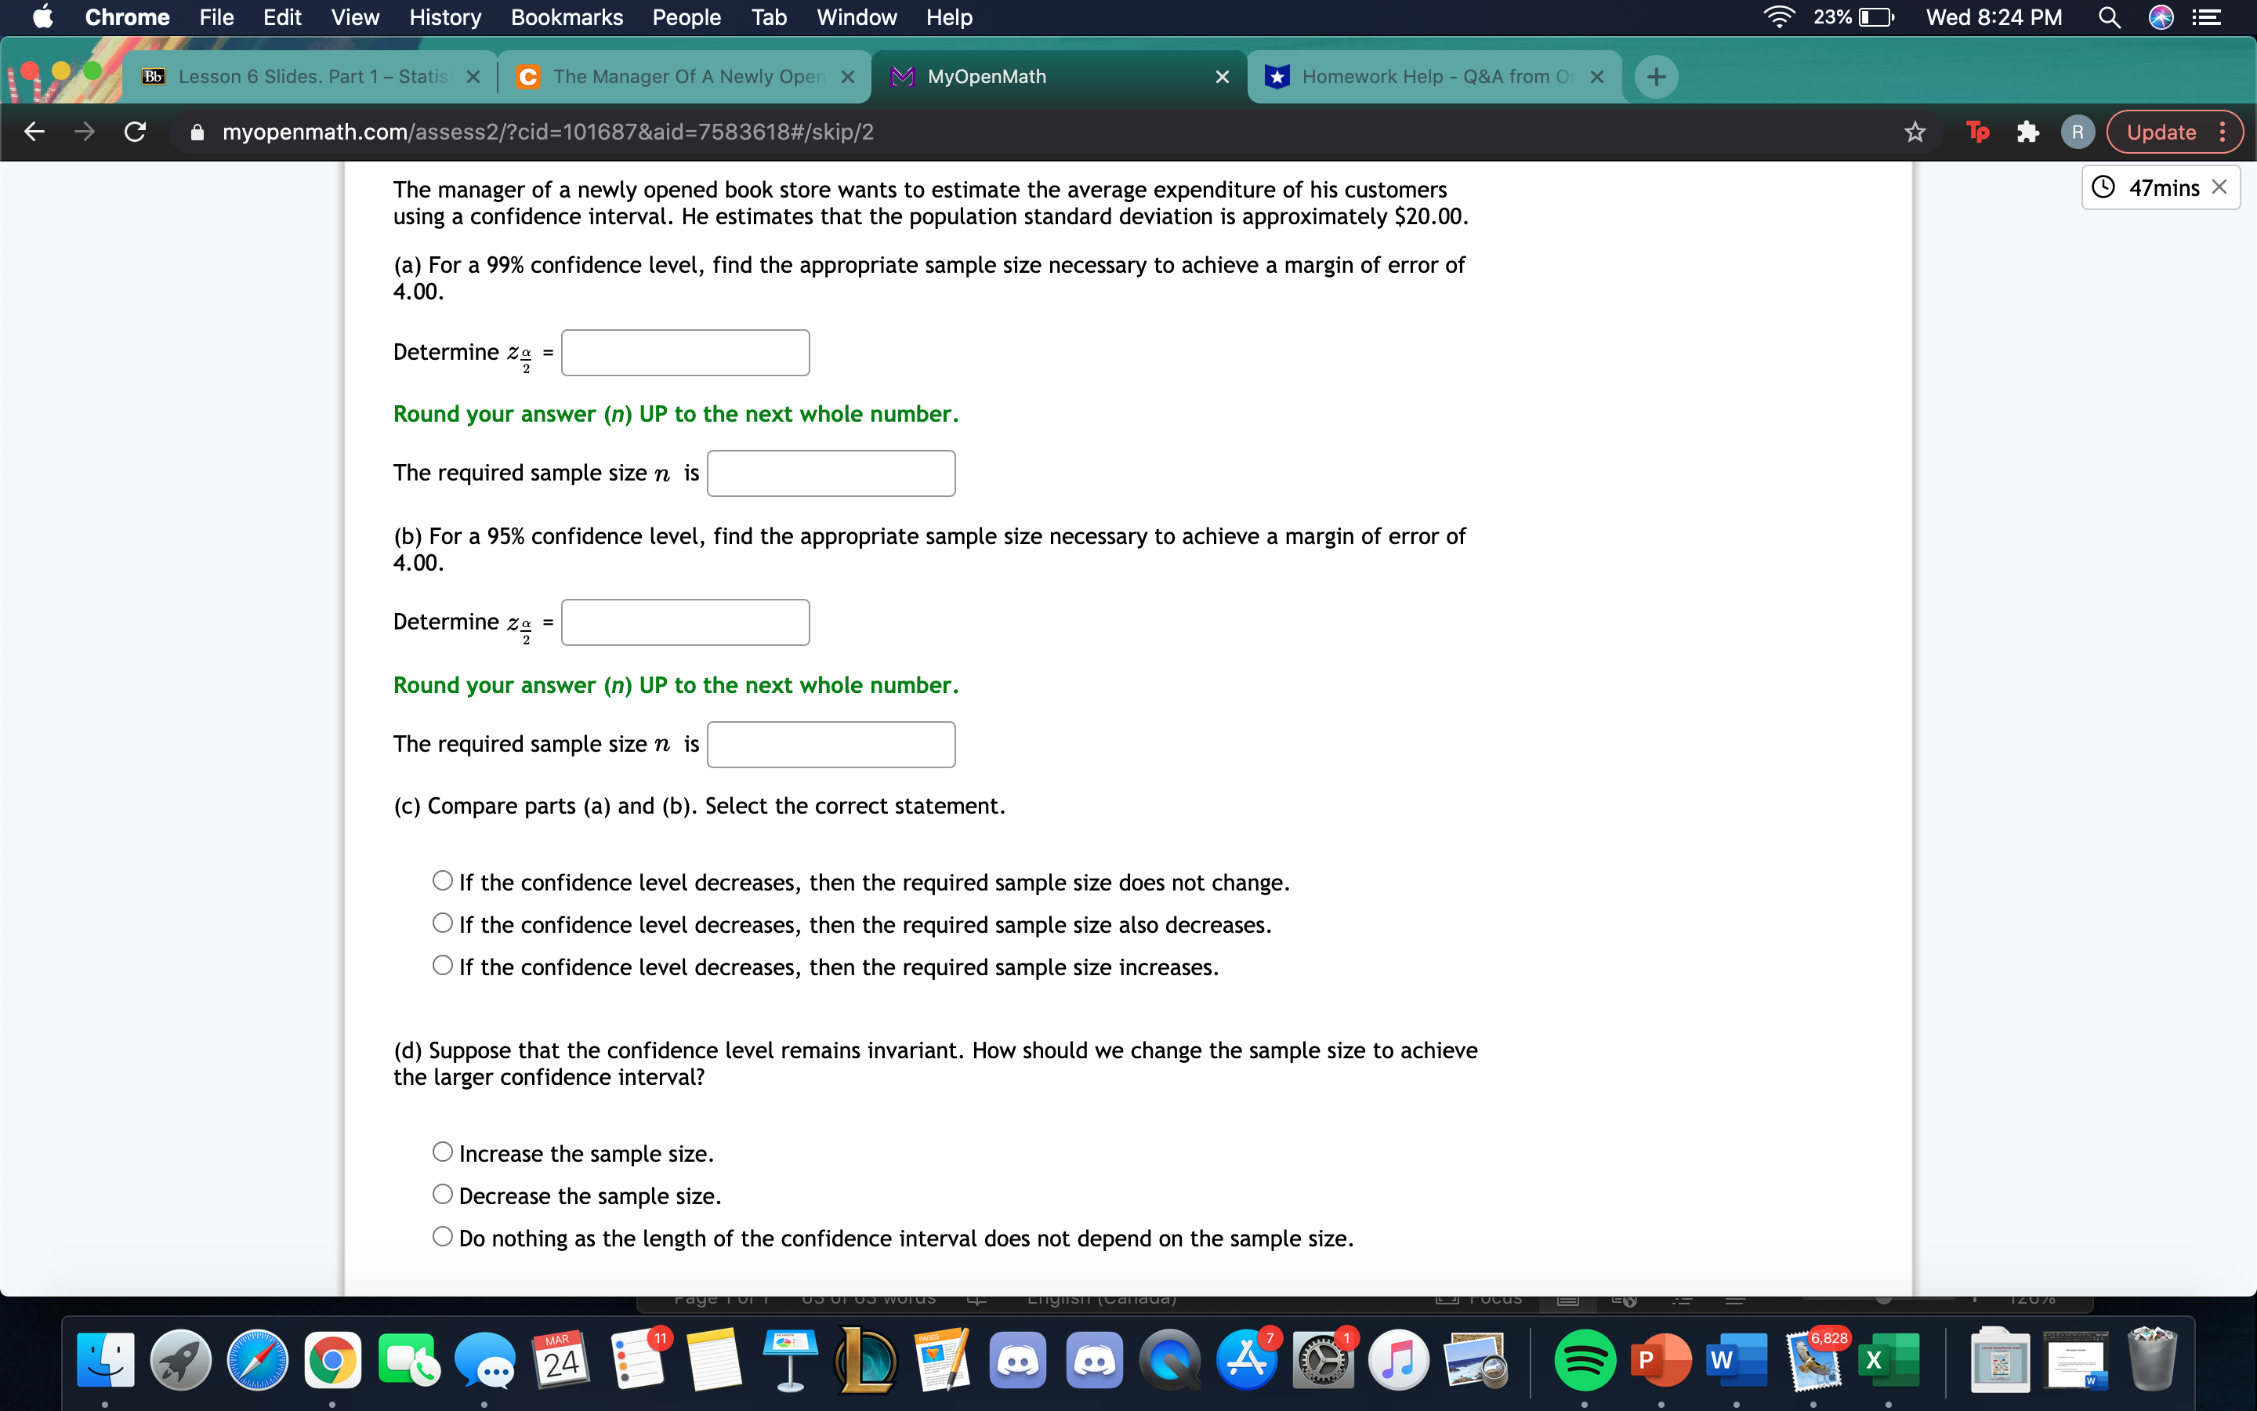Click the Tp extension icon in Chrome toolbar
The height and width of the screenshot is (1411, 2257).
1977,132
